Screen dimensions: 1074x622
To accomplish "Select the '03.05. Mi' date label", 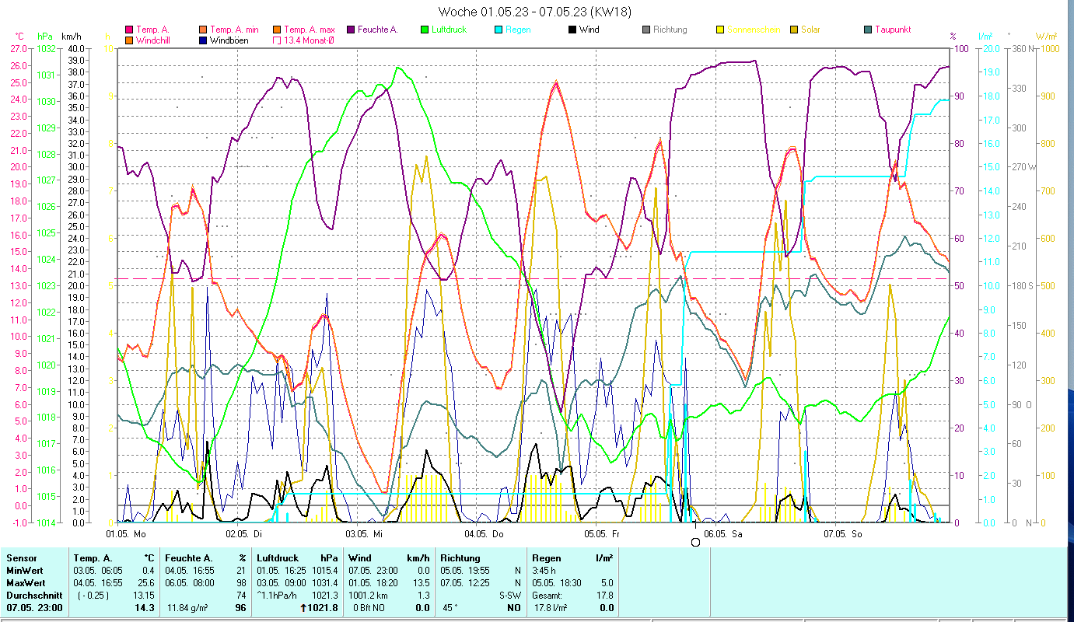I will click(363, 534).
